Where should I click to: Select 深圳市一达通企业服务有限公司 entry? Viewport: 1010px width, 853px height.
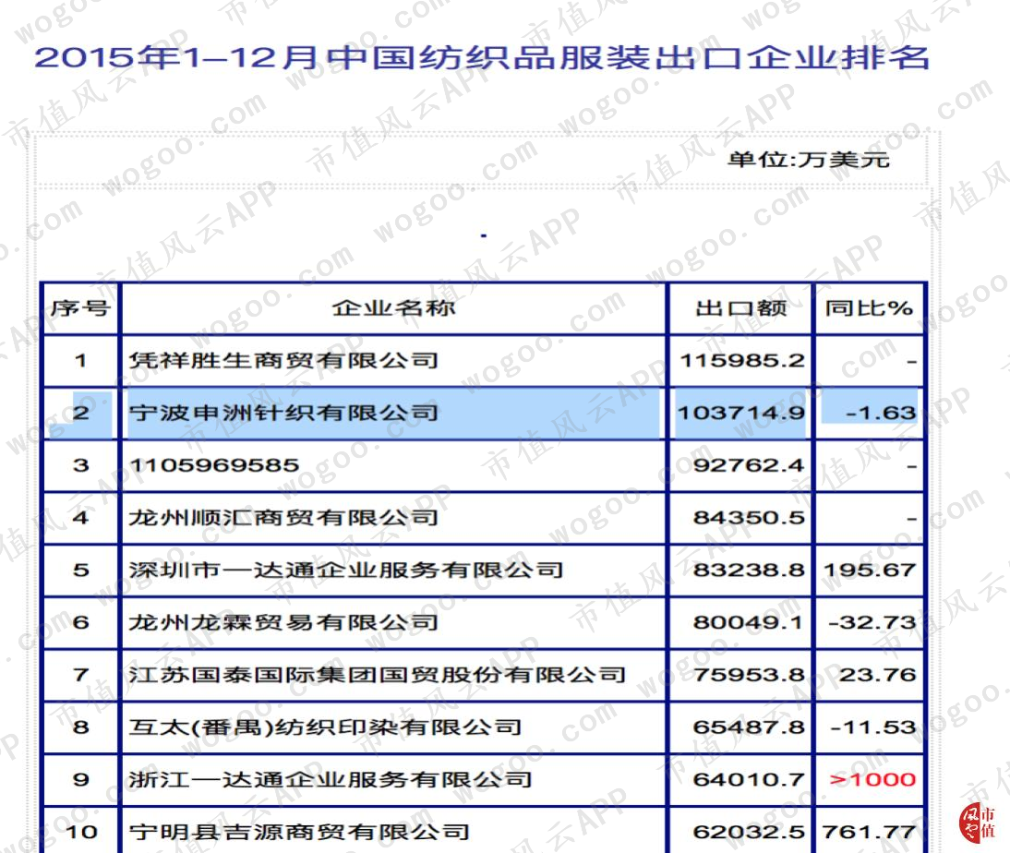pyautogui.click(x=346, y=571)
